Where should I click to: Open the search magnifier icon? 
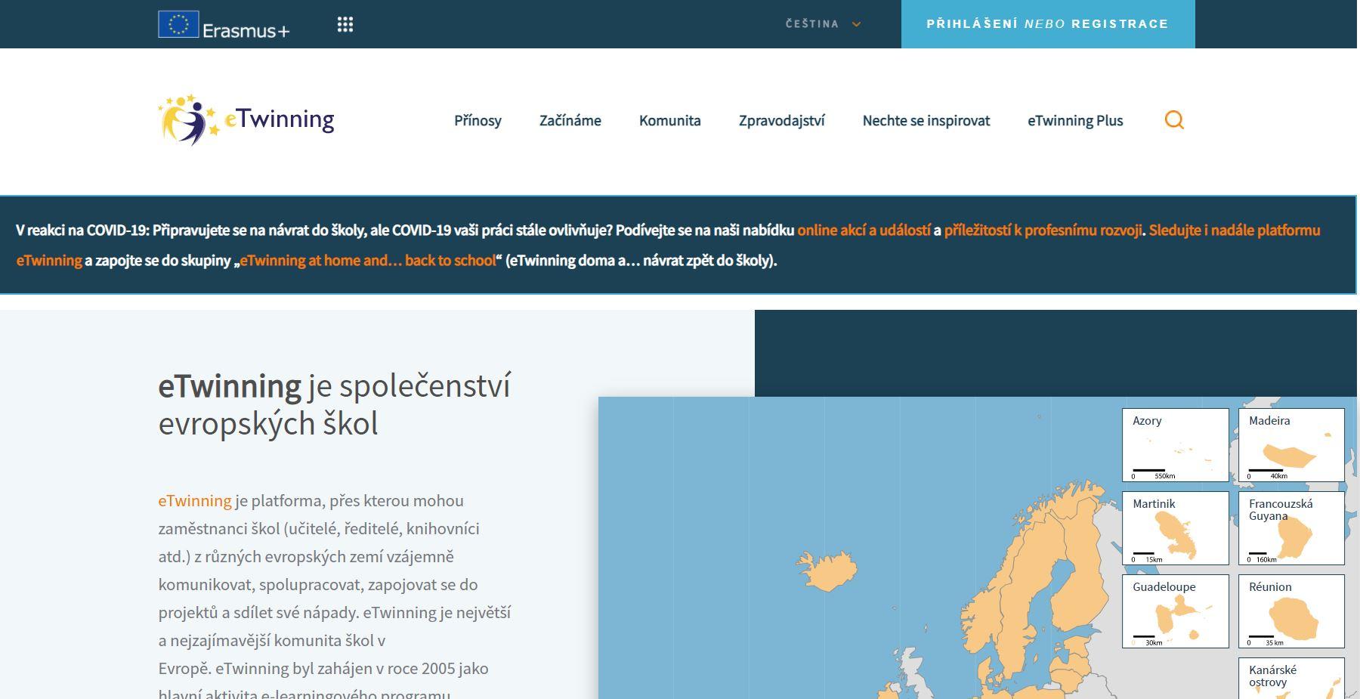[1173, 120]
